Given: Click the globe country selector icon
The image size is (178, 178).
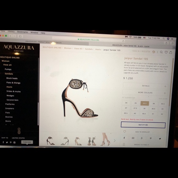Looking at the screenshot, I should [x=153, y=52].
